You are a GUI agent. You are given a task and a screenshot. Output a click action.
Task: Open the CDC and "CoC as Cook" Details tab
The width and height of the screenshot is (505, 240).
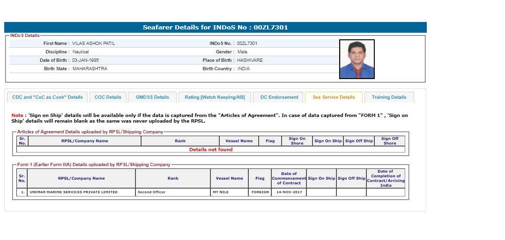tap(47, 97)
